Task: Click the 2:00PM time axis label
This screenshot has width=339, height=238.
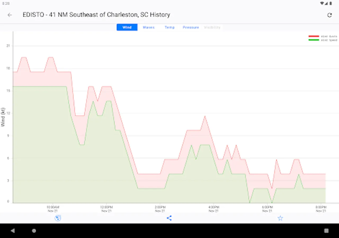Action: tap(160, 207)
